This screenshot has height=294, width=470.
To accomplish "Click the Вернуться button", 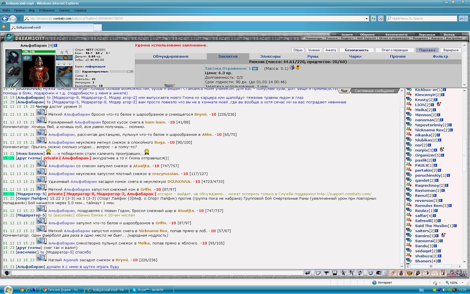I will click(x=451, y=50).
